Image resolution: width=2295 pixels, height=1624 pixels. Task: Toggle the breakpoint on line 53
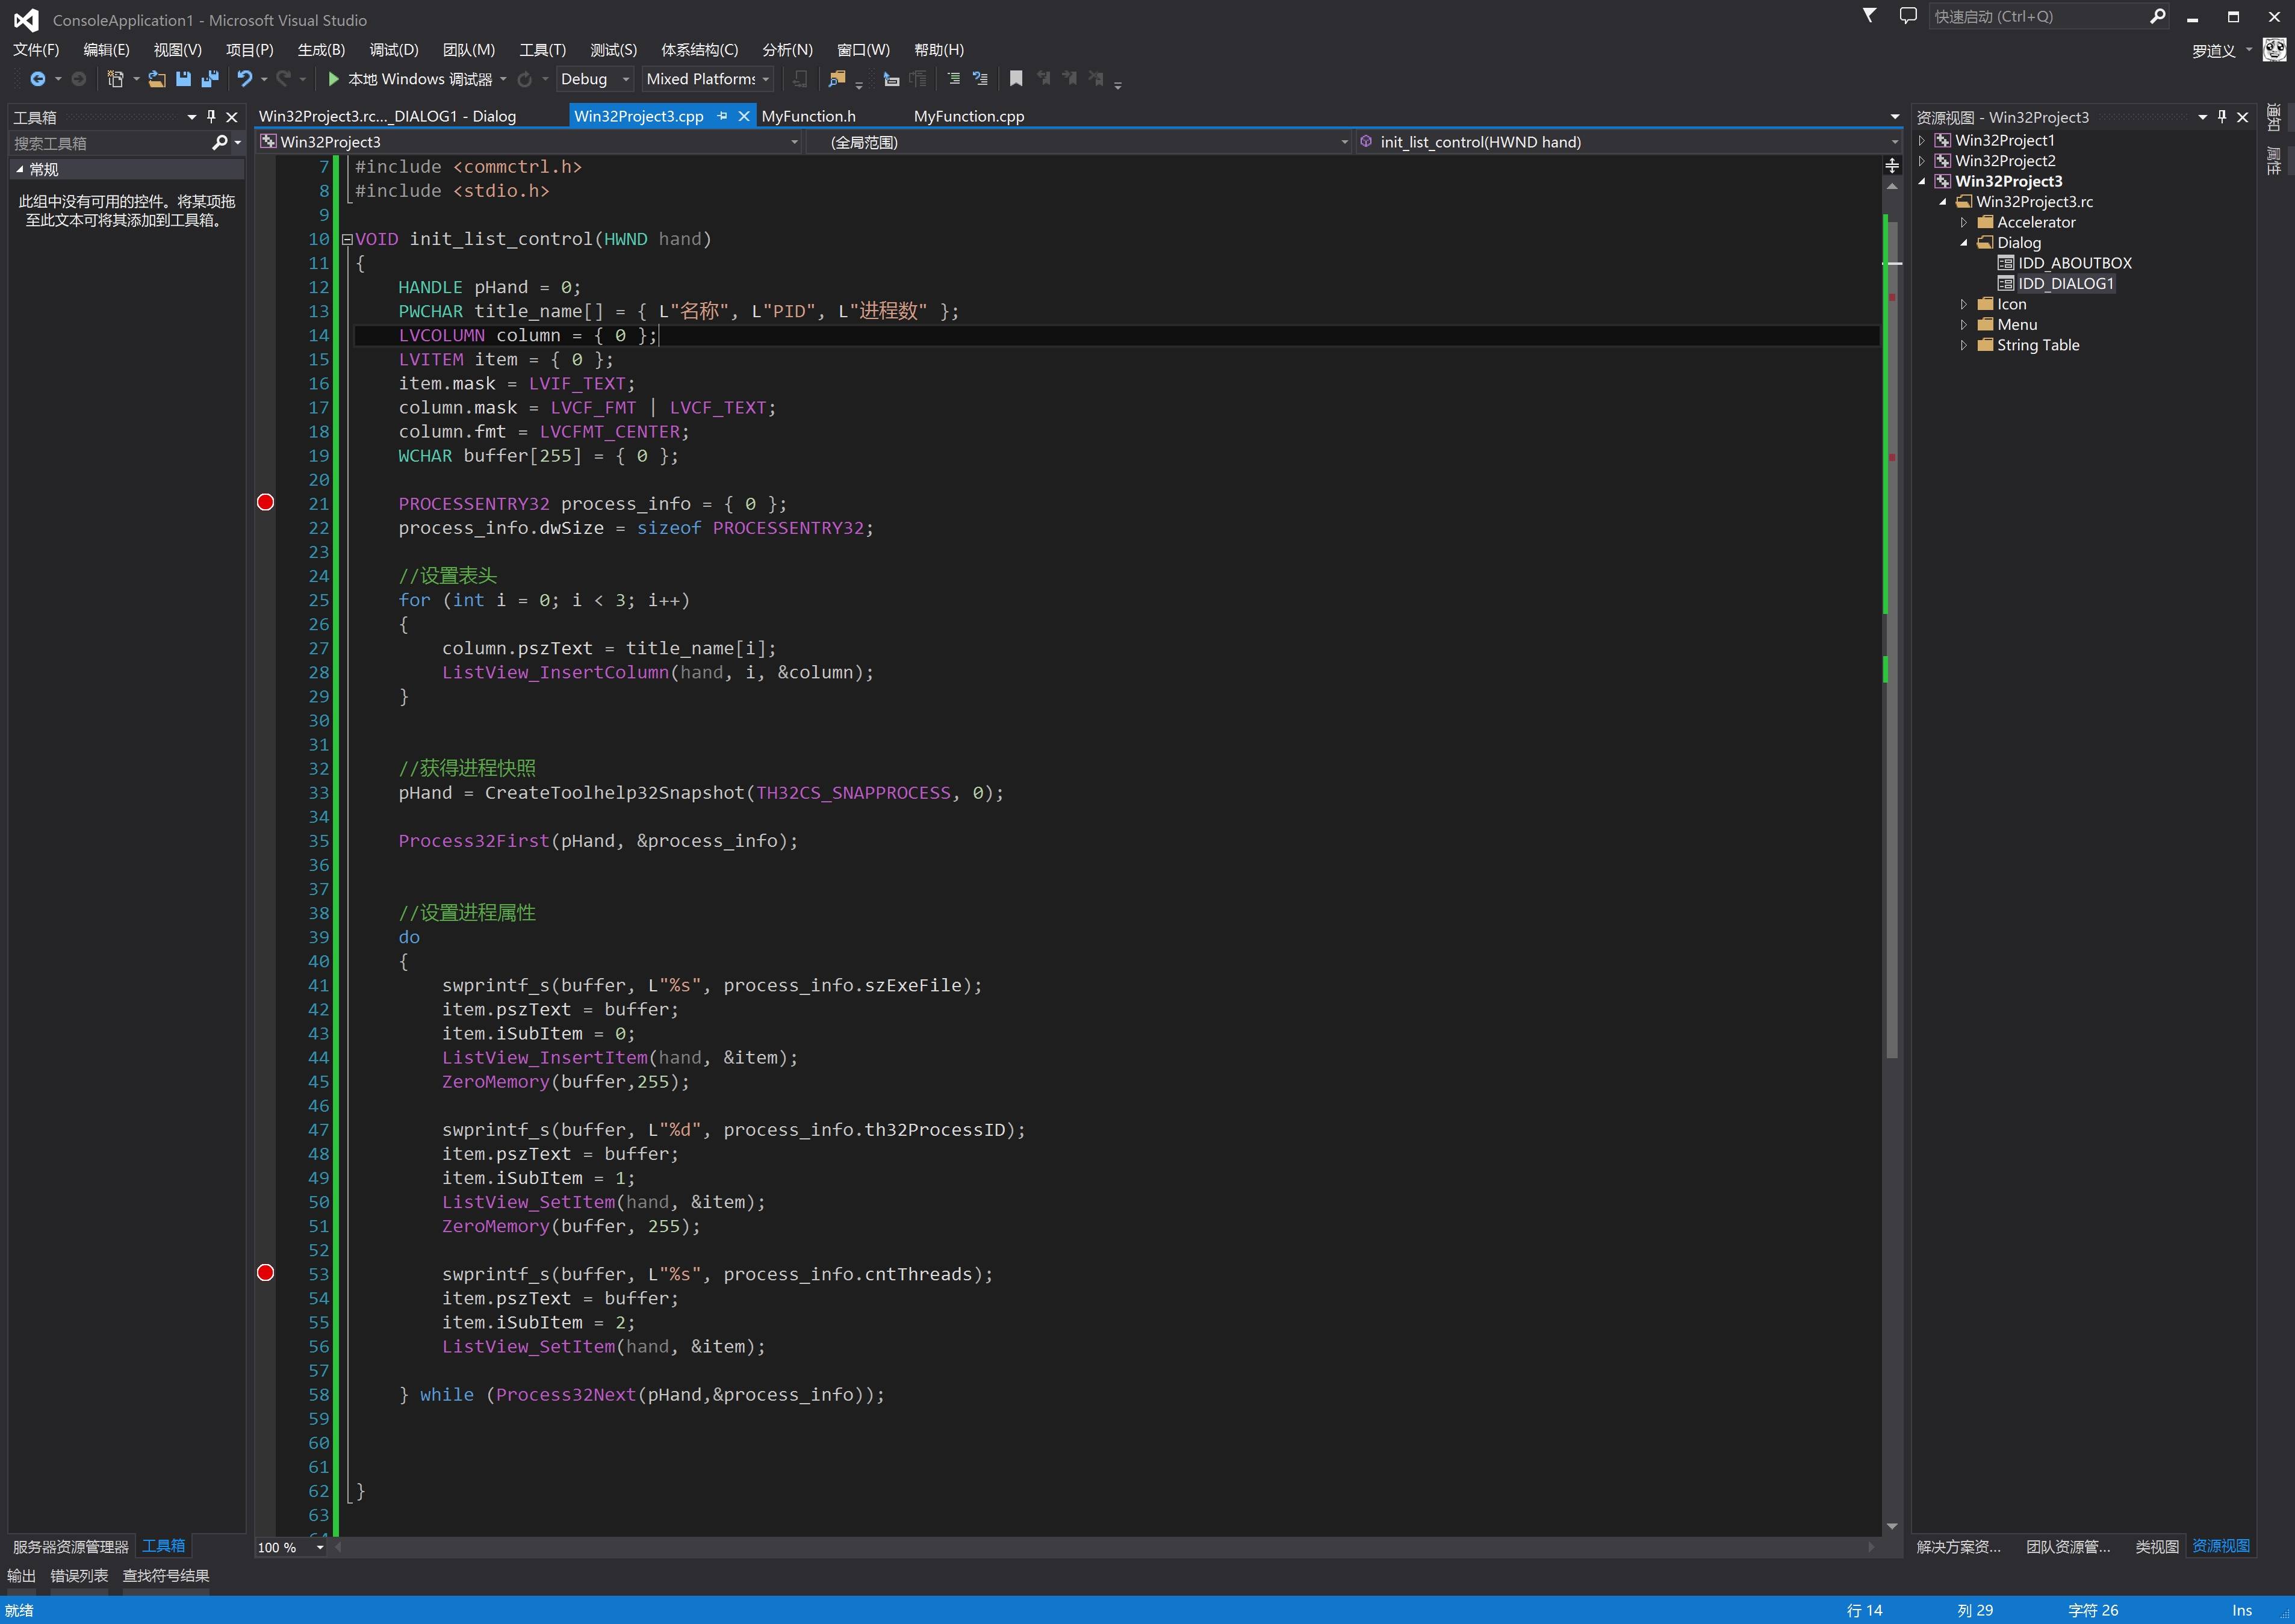[266, 1273]
